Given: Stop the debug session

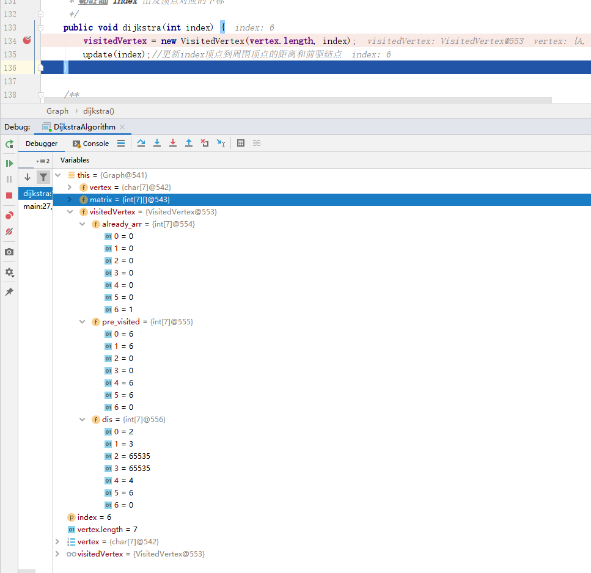Looking at the screenshot, I should click(x=9, y=195).
